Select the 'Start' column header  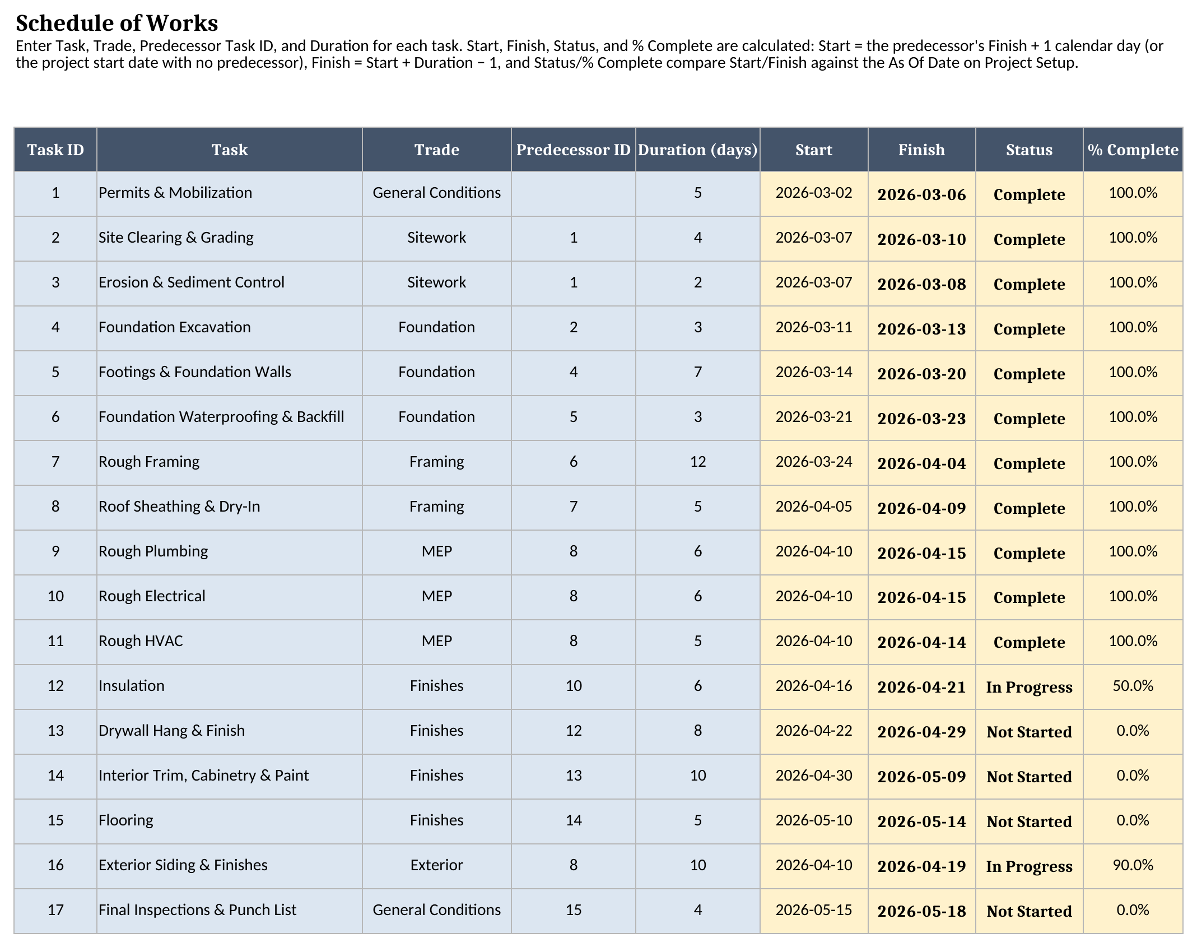tap(814, 150)
